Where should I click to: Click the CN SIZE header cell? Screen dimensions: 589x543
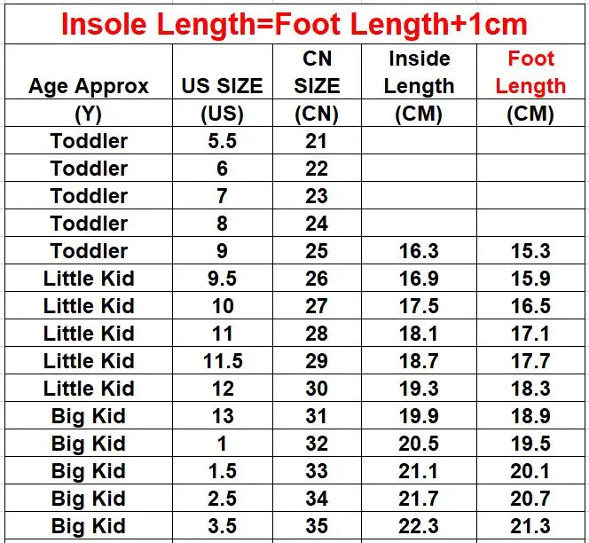coord(317,72)
